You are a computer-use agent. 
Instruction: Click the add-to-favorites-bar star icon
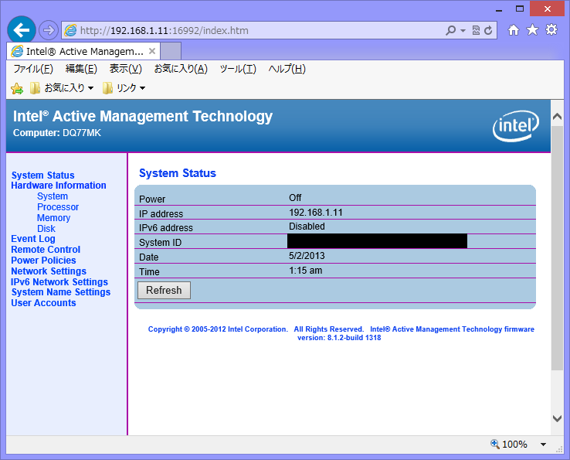click(x=16, y=88)
